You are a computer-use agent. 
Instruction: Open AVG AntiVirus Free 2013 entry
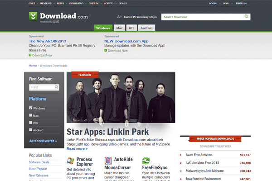coord(203,163)
